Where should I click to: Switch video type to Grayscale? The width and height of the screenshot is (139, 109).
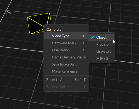[x=101, y=51]
